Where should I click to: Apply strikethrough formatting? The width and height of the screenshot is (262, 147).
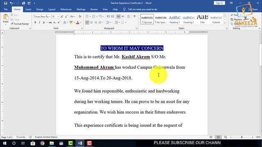point(50,22)
